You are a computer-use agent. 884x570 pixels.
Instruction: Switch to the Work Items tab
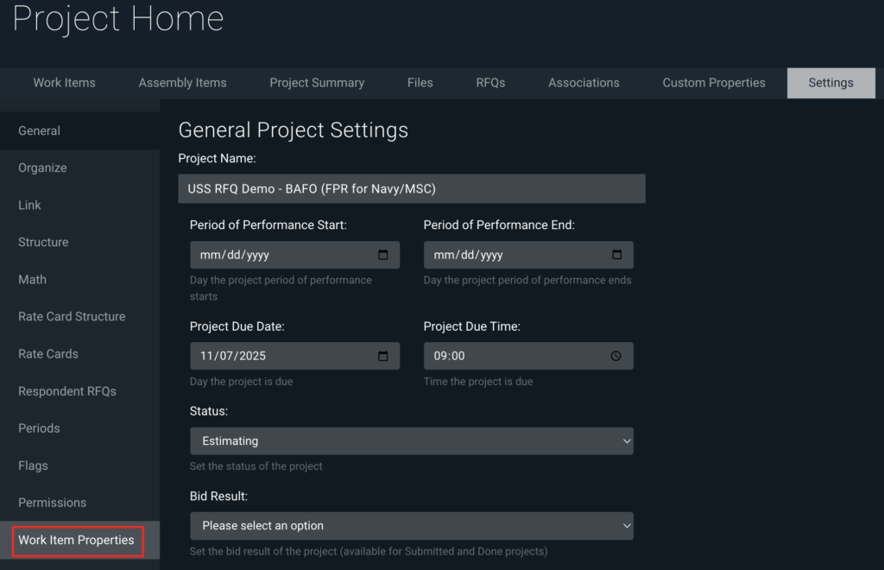point(65,83)
